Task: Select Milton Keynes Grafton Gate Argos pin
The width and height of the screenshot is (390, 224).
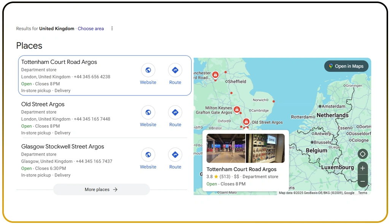Action: click(237, 110)
